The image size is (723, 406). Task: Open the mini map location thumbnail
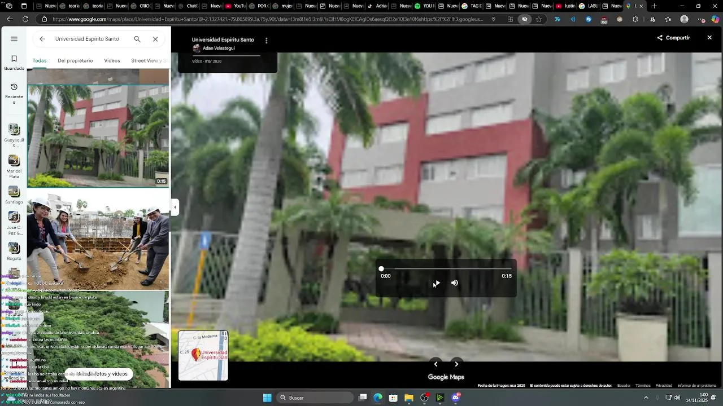203,355
